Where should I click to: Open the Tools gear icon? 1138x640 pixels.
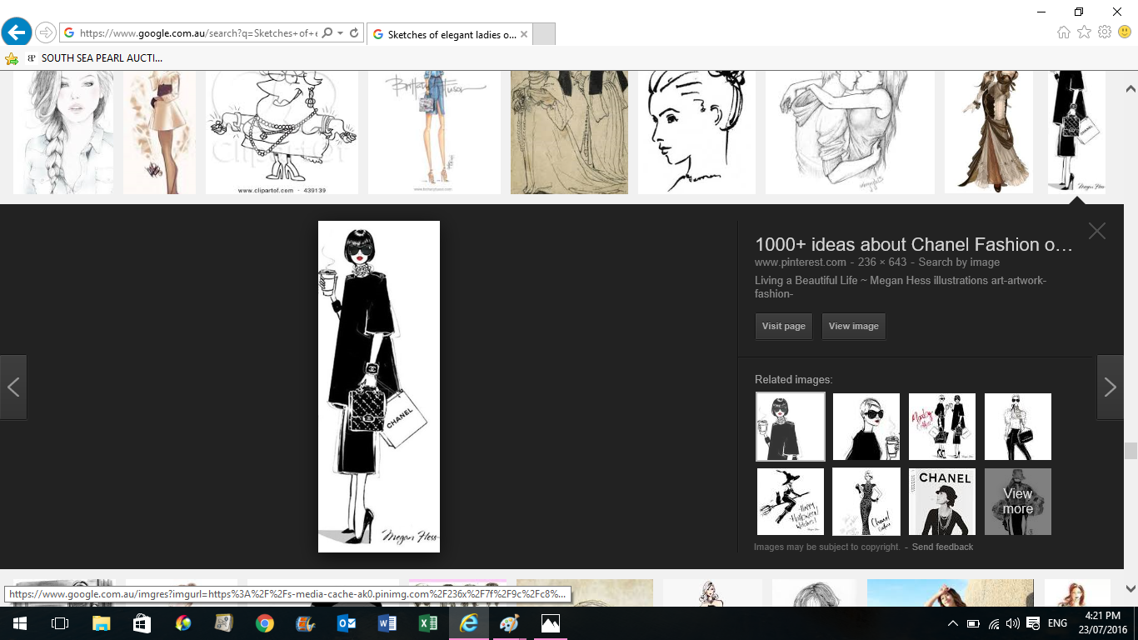point(1105,32)
